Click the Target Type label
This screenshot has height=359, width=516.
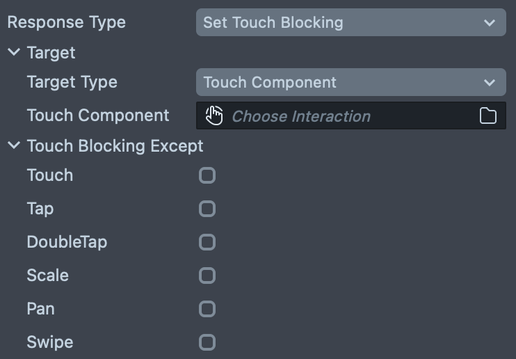(x=72, y=82)
